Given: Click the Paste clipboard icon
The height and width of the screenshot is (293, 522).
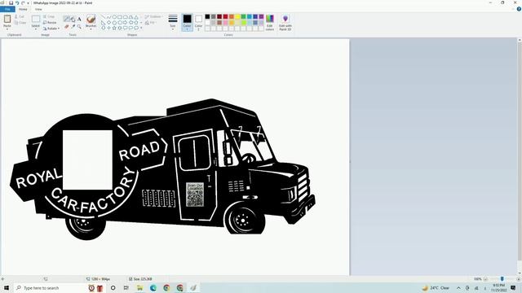Looking at the screenshot, I should 7,19.
